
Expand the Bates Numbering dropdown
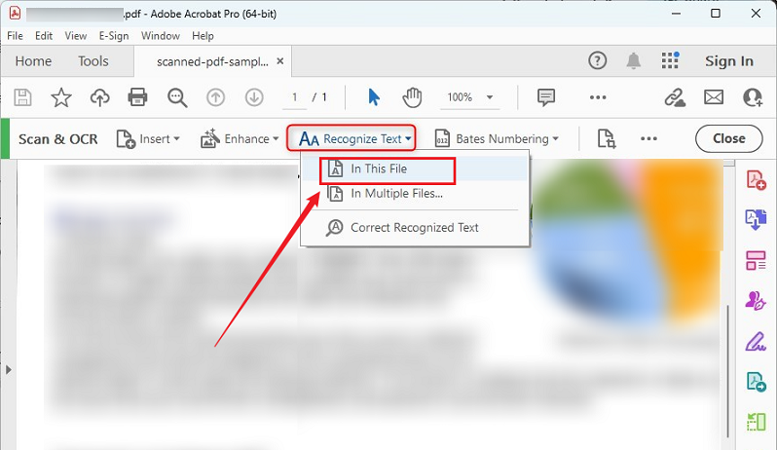pos(497,138)
